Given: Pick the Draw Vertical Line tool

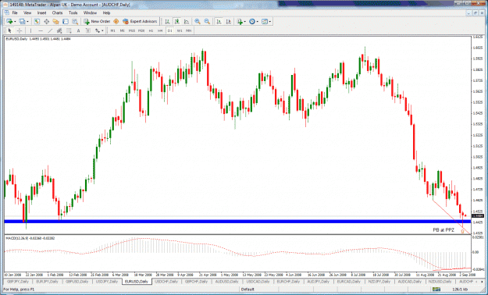Looking at the screenshot, I should (30, 30).
